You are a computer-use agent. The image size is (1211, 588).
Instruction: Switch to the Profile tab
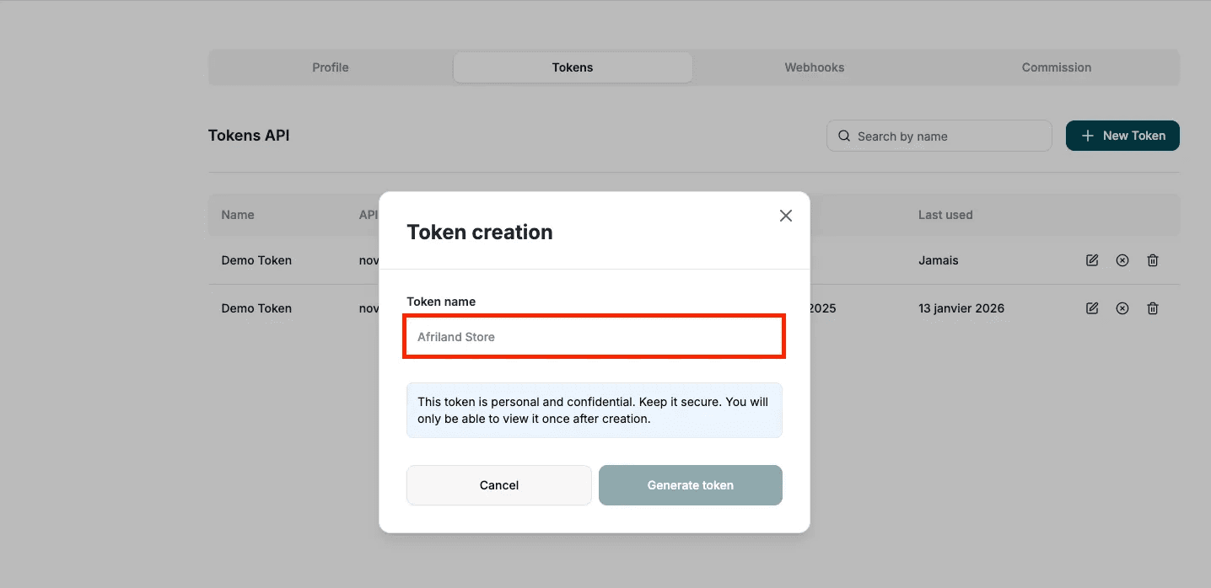click(x=330, y=67)
